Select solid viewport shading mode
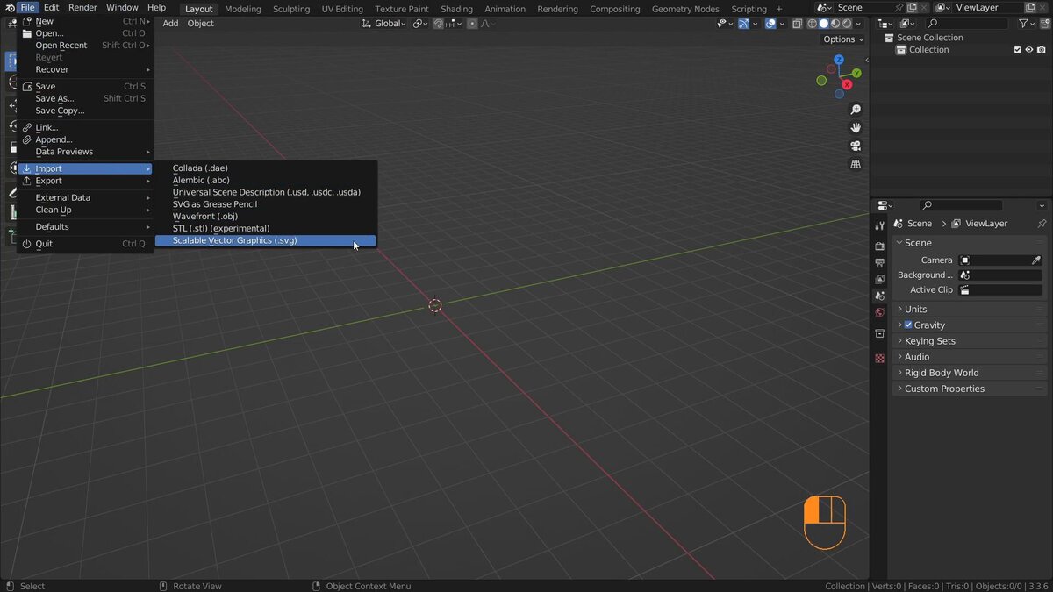The image size is (1053, 592). (x=824, y=23)
